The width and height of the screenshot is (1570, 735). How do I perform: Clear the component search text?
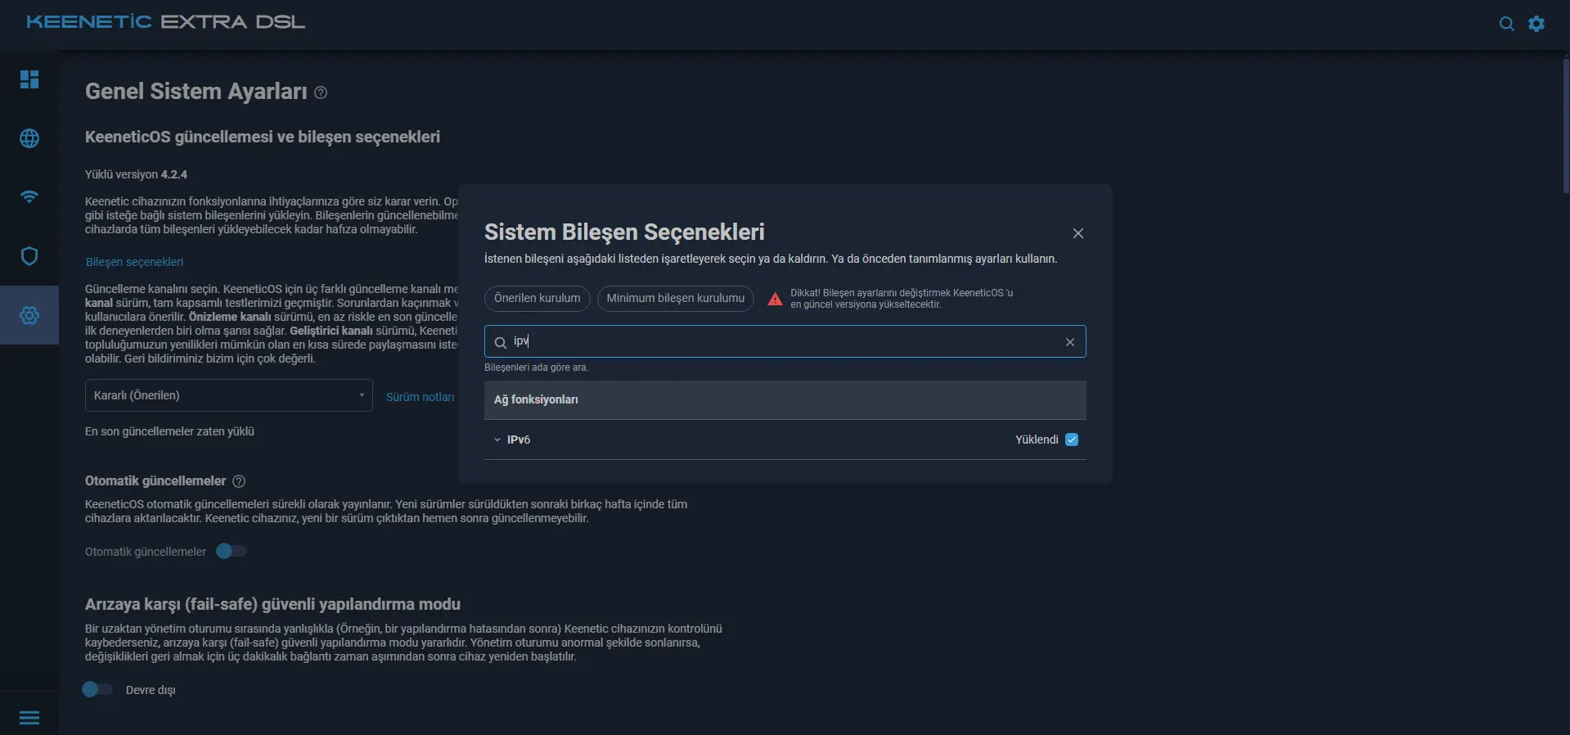click(x=1069, y=342)
